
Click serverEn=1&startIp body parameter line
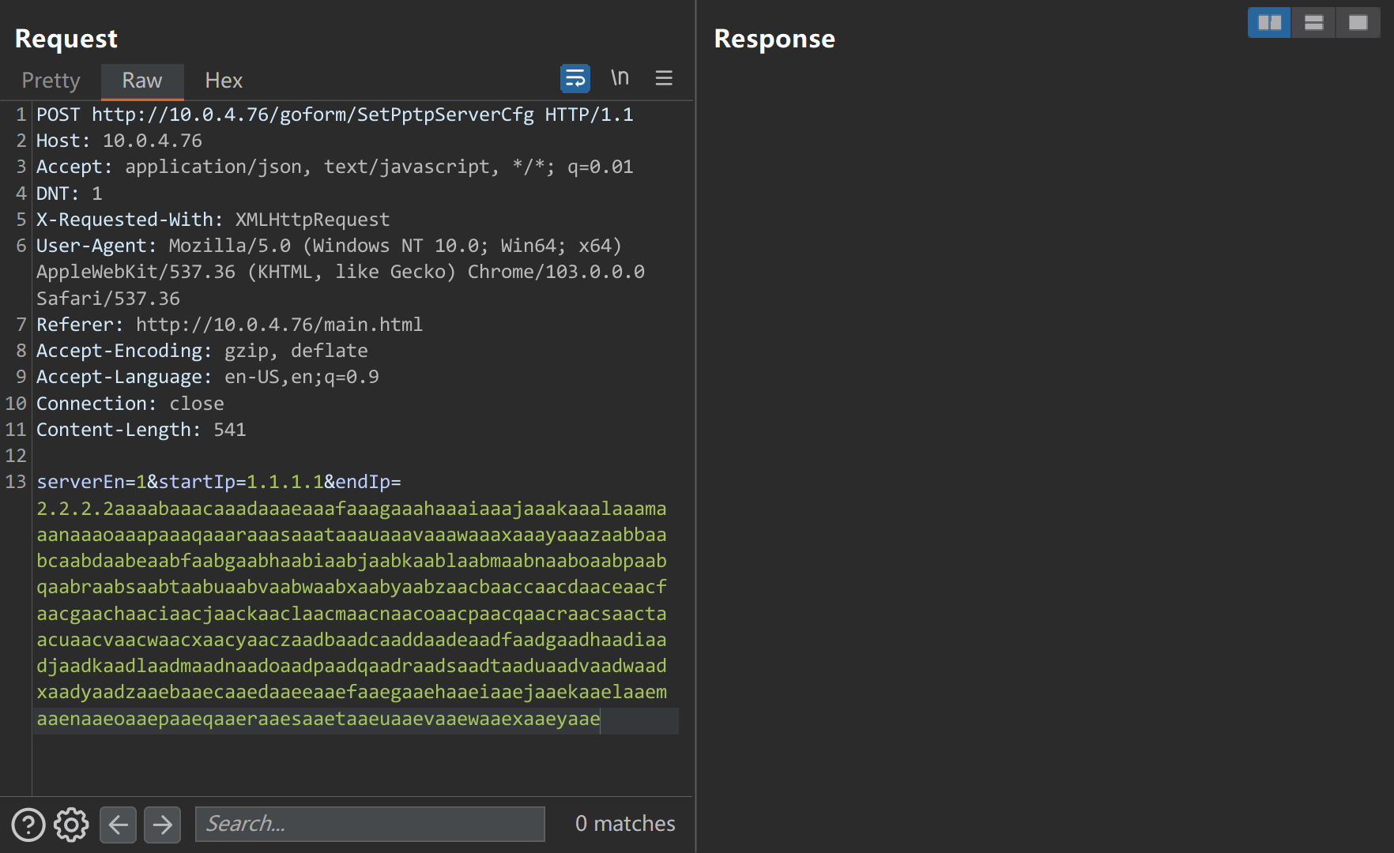219,482
